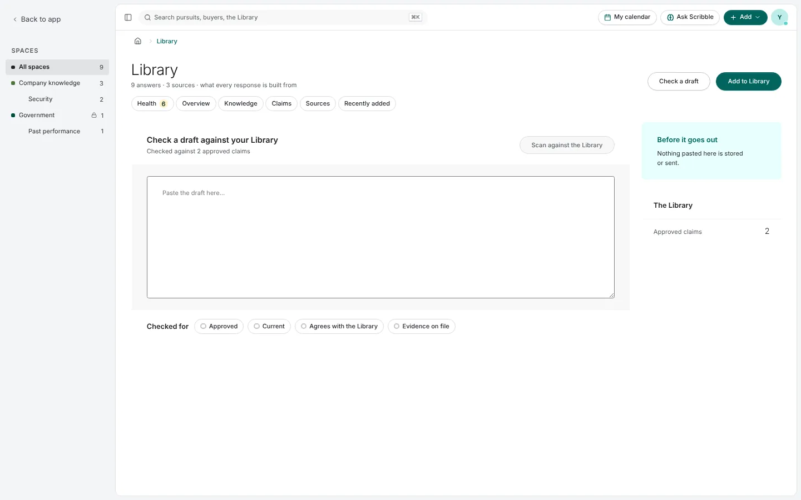This screenshot has height=500, width=801.
Task: Go to home via breadcrumb icon
Action: point(138,41)
